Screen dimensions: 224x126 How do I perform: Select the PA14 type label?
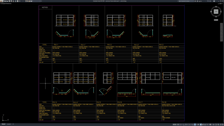coord(55,102)
